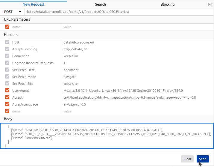Screen dimensions: 214x167
Task: Click the Send button
Action: click(x=203, y=159)
